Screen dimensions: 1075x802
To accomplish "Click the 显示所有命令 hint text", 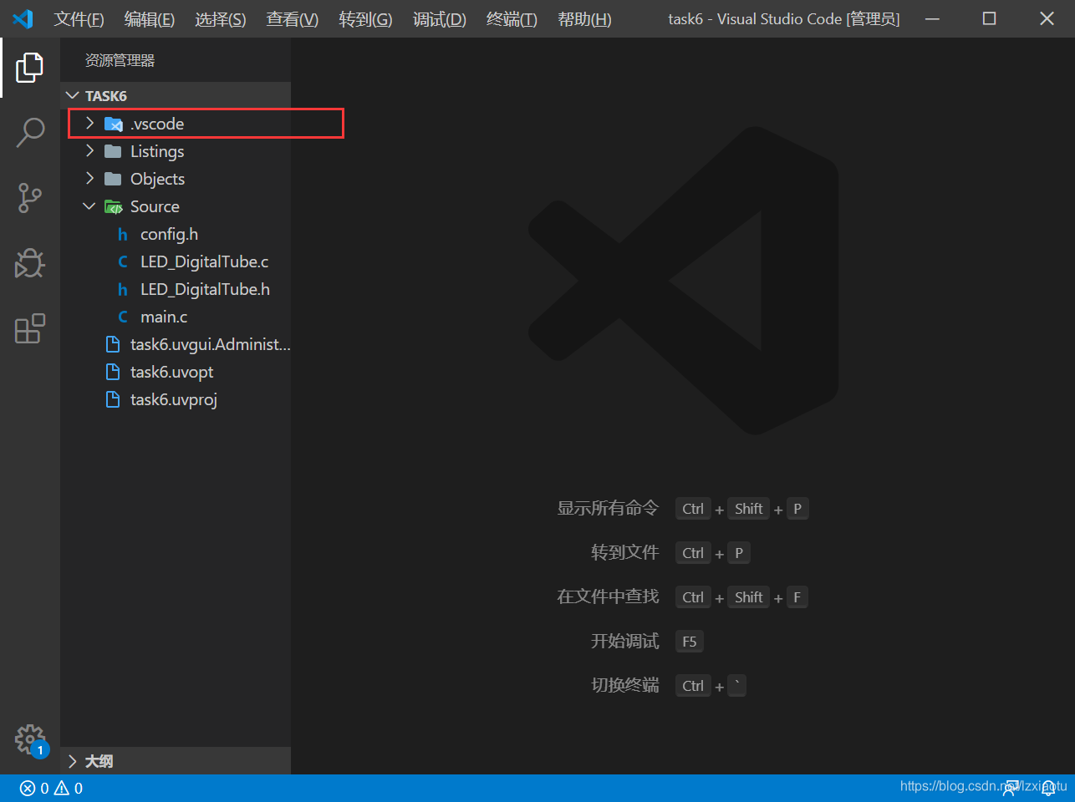I will [x=608, y=508].
